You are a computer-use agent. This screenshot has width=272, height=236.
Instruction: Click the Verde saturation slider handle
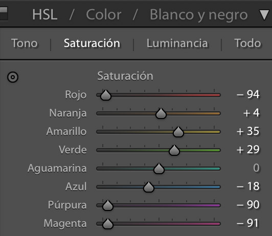click(174, 150)
